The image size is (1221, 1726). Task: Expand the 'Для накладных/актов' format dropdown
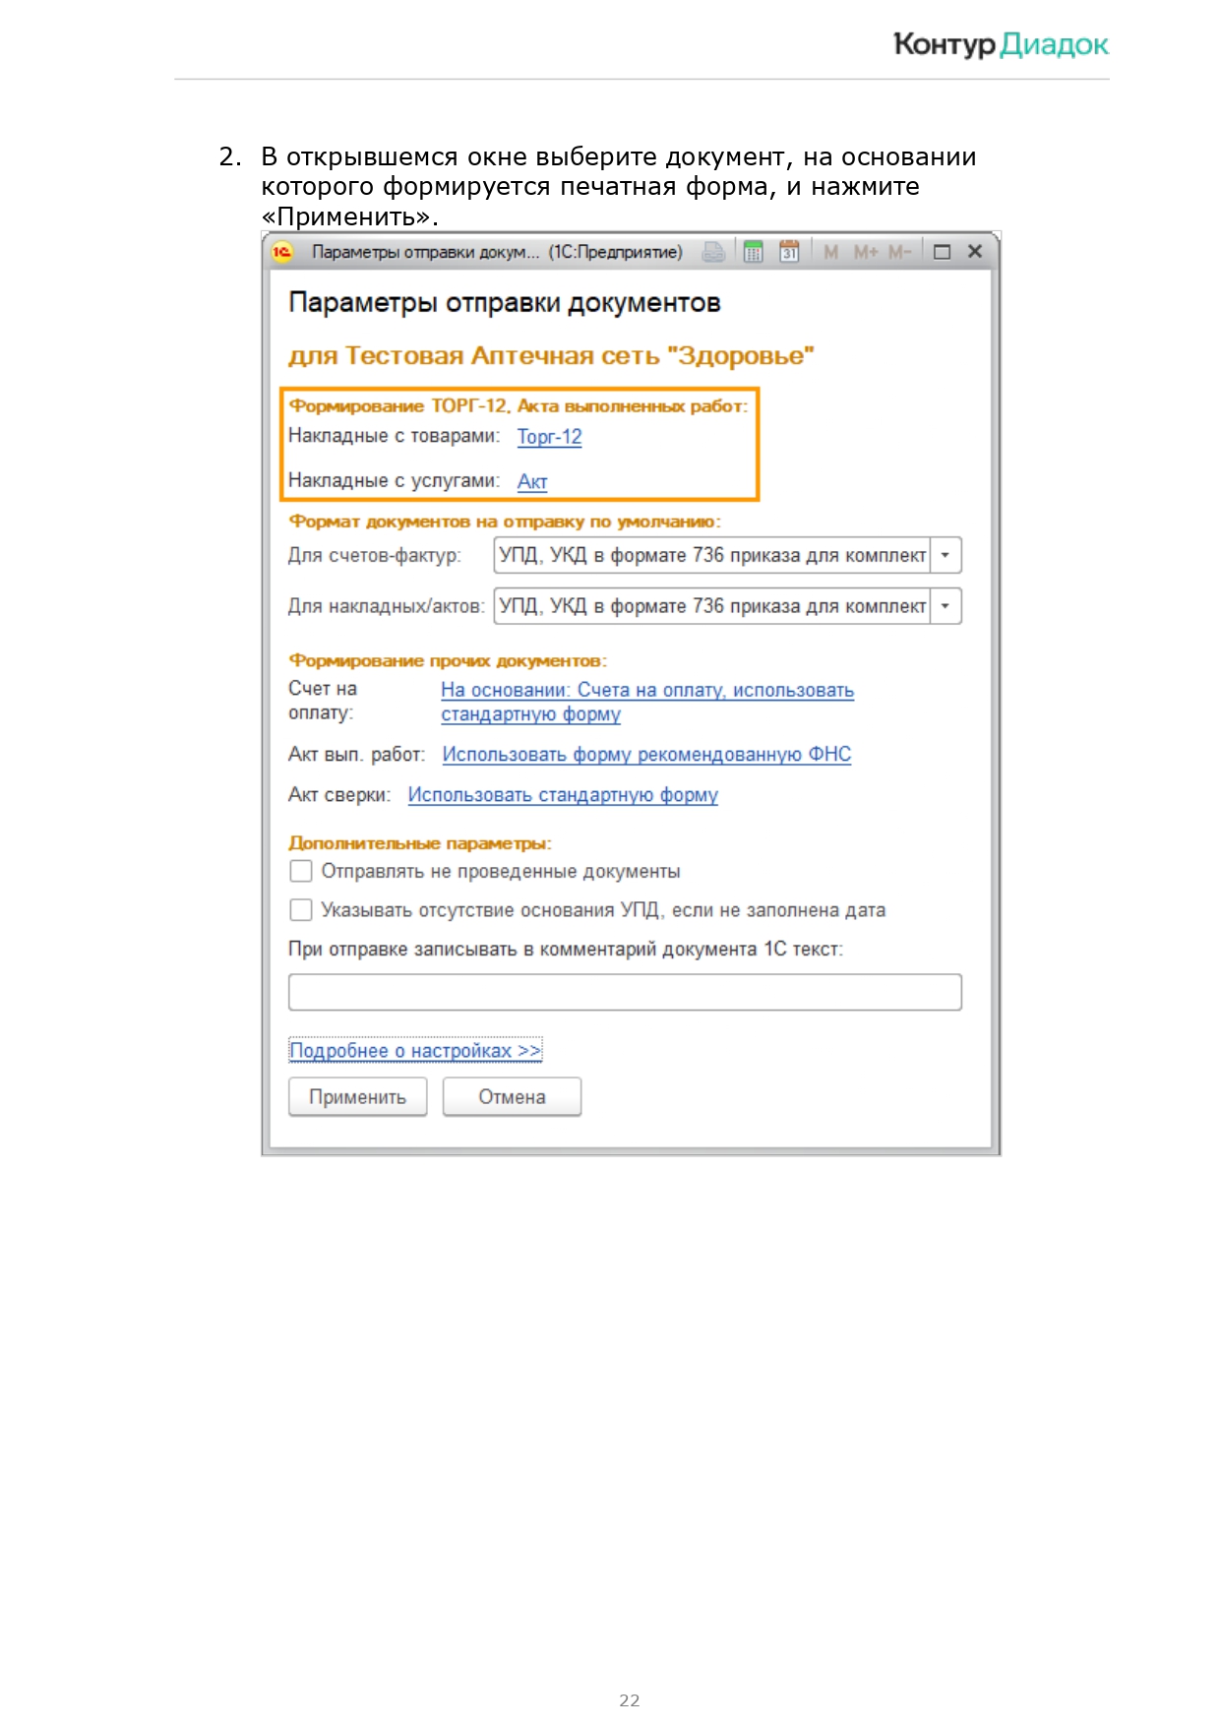(x=946, y=606)
